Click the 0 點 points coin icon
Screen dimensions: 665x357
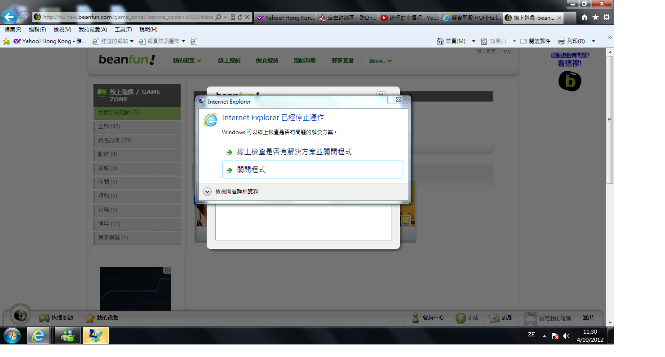point(461,318)
